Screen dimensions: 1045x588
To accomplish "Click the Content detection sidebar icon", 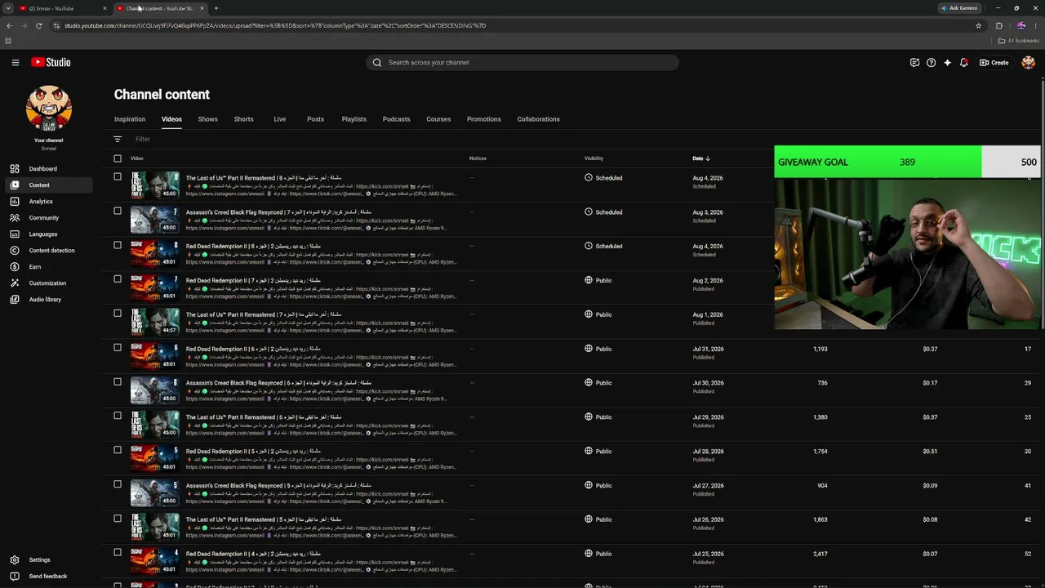I will [15, 251].
